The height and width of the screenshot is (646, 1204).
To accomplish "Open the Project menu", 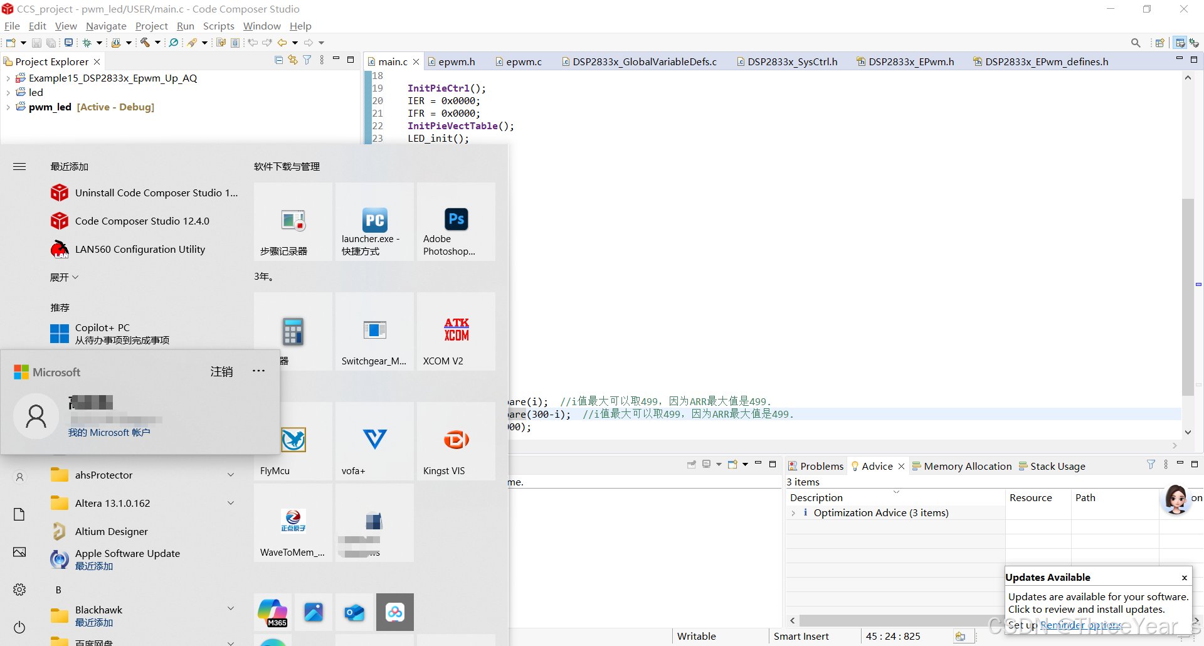I will 151,26.
